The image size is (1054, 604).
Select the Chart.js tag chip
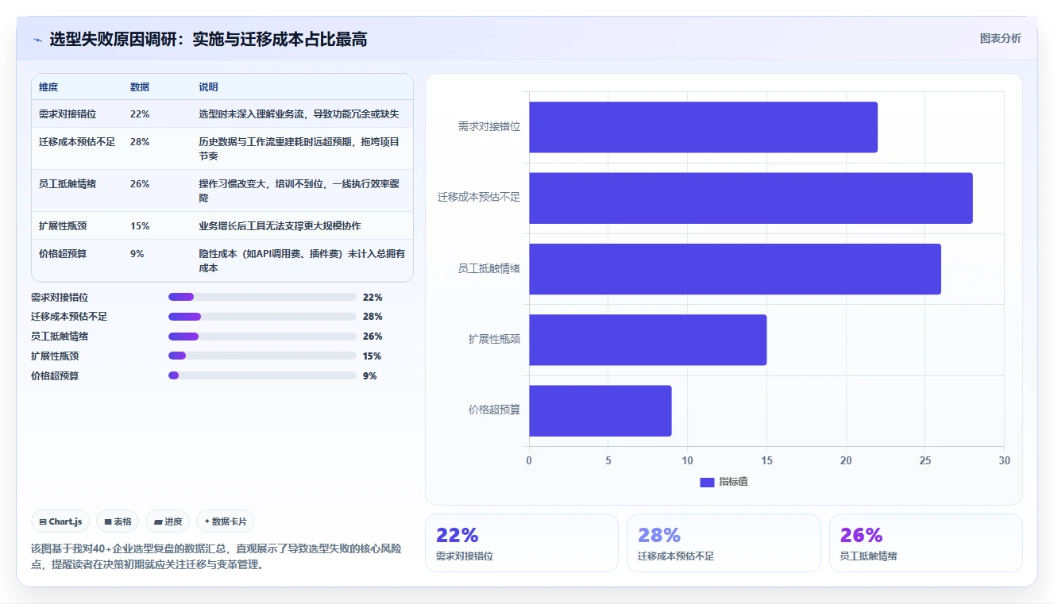coord(61,521)
